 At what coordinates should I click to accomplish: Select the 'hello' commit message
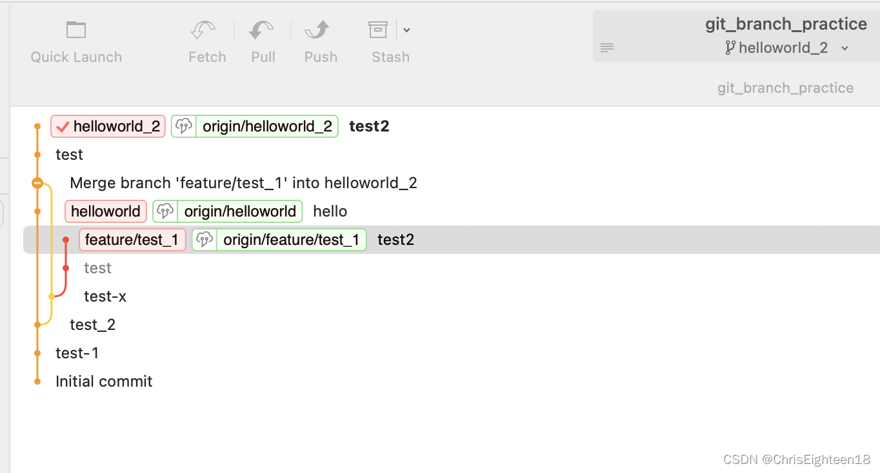pos(330,211)
